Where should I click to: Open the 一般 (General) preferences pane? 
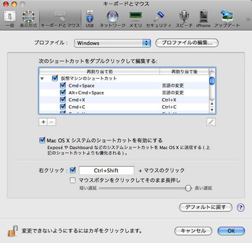click(9, 20)
